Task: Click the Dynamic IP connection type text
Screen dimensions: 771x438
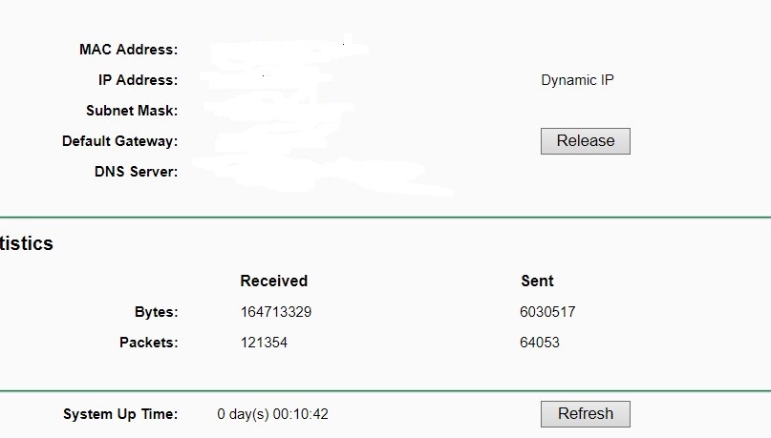Action: pos(577,80)
